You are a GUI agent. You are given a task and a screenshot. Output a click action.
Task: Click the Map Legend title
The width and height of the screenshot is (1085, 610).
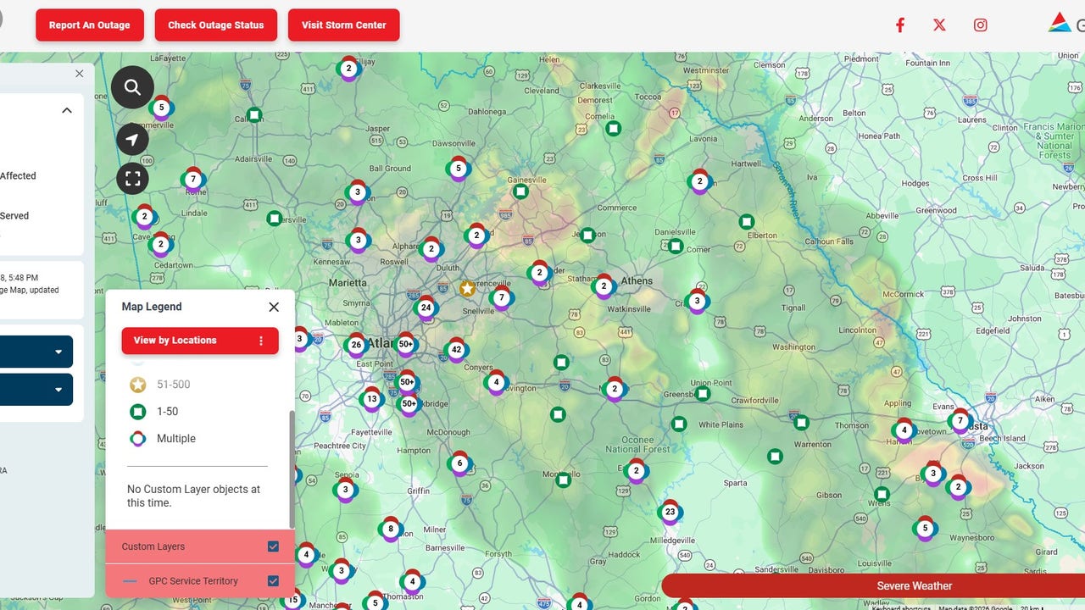point(152,307)
